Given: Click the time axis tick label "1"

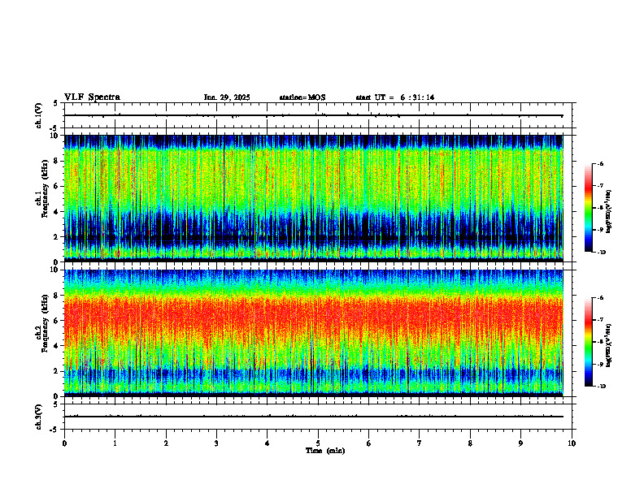Looking at the screenshot, I should tap(115, 443).
